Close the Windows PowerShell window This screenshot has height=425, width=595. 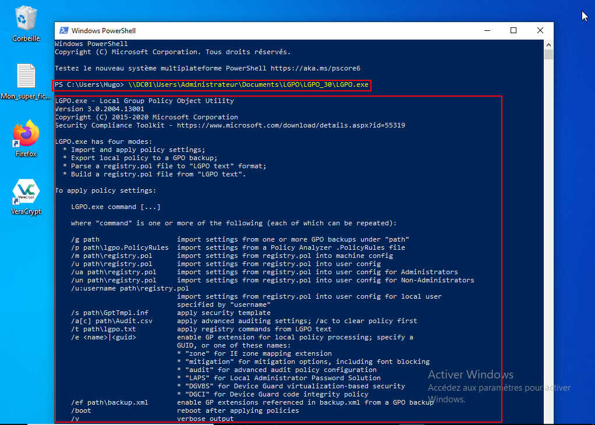(540, 31)
